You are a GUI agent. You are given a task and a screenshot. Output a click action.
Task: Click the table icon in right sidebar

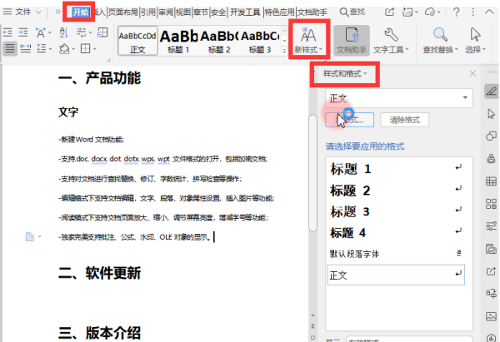(x=491, y=181)
